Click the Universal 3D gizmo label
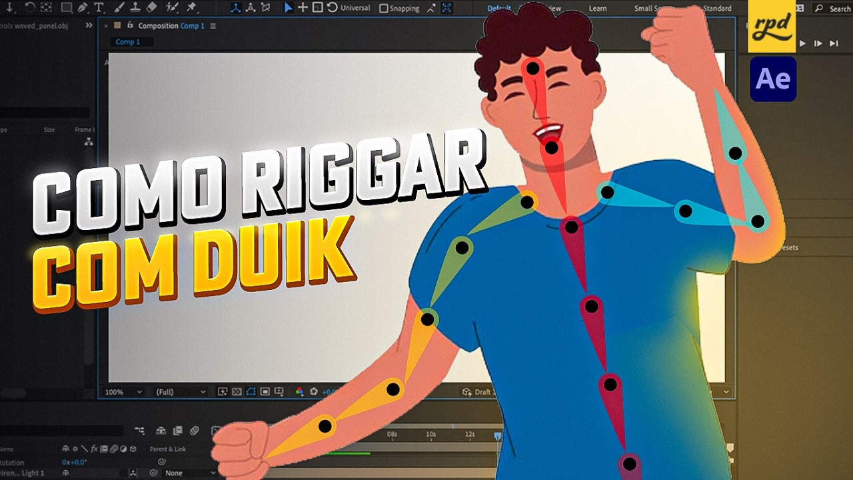The image size is (853, 480). pos(355,8)
